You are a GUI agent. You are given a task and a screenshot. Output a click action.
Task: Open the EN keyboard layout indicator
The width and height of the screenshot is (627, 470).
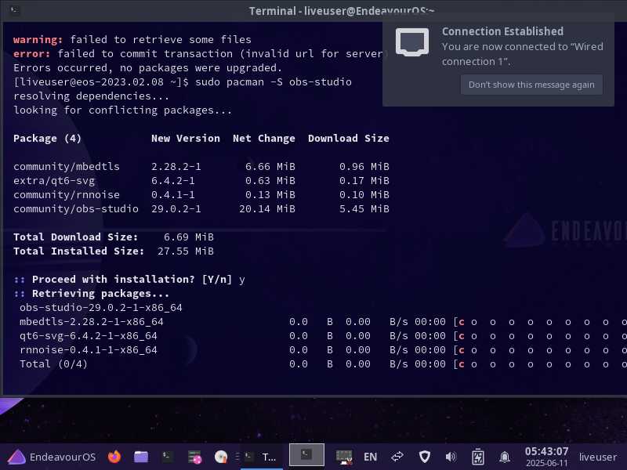tap(370, 457)
